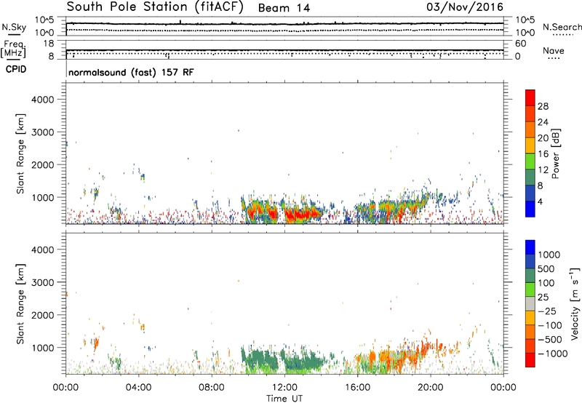The width and height of the screenshot is (582, 403).
Task: Pick the dark green Velocity segment between 100 and 500
Action: tap(530, 276)
